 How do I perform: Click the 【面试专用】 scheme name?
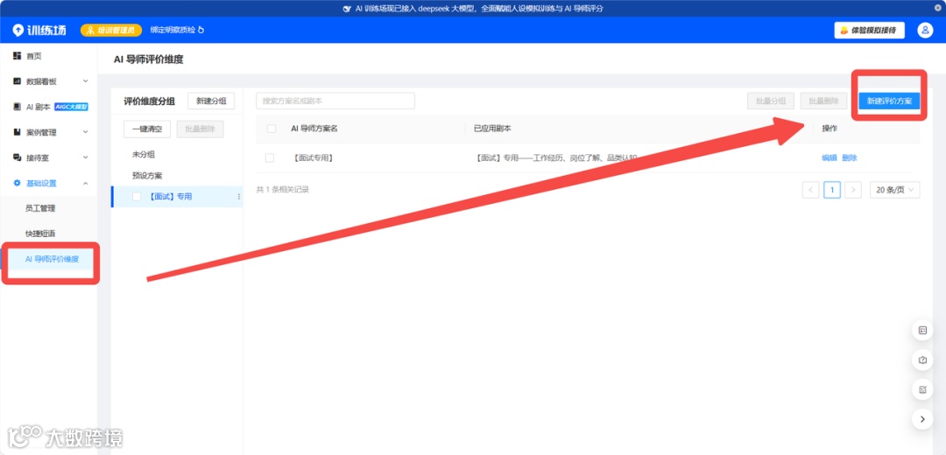click(x=313, y=157)
